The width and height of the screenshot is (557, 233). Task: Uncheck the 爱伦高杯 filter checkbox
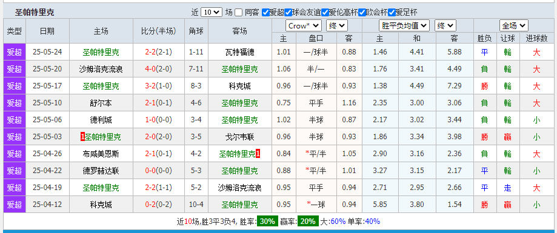click(x=325, y=13)
